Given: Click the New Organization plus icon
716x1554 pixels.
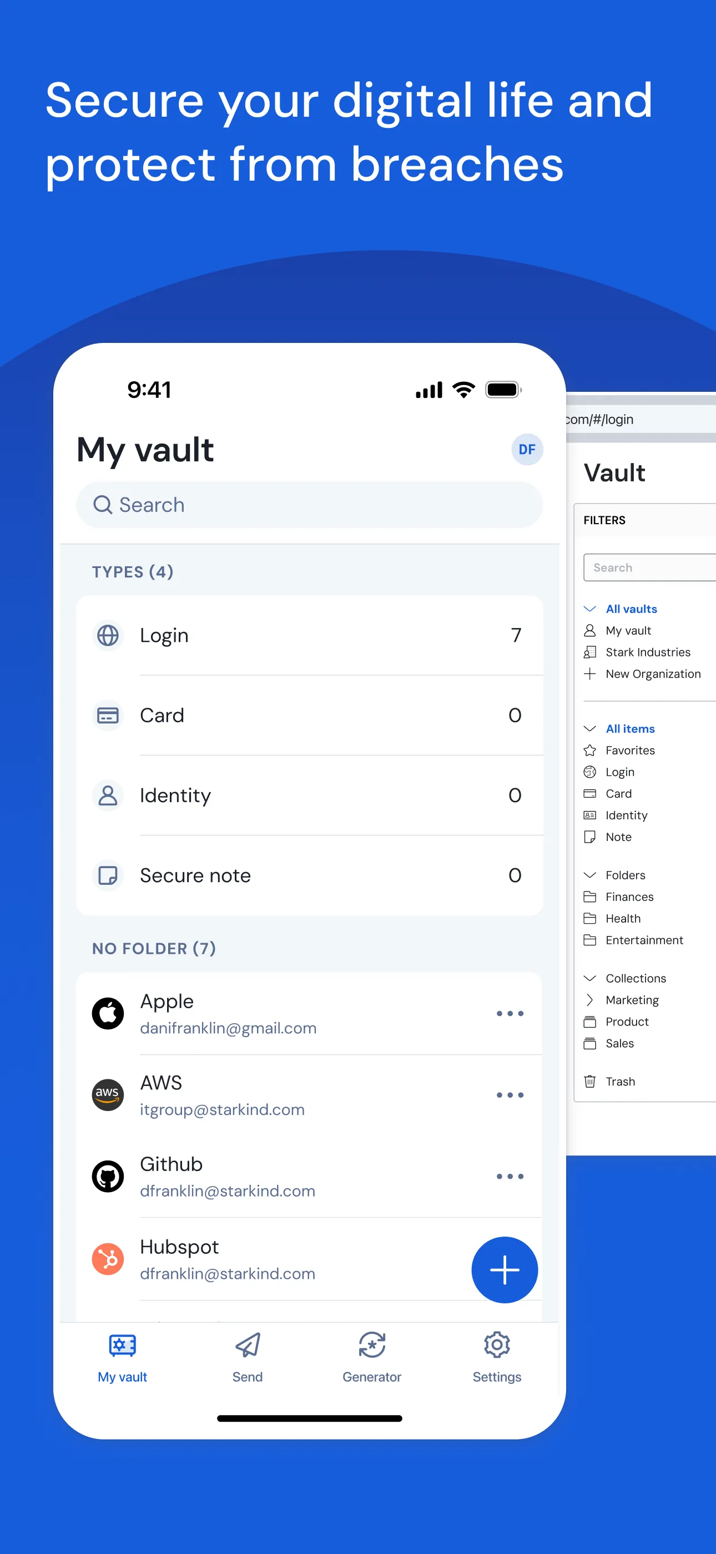Looking at the screenshot, I should tap(590, 674).
